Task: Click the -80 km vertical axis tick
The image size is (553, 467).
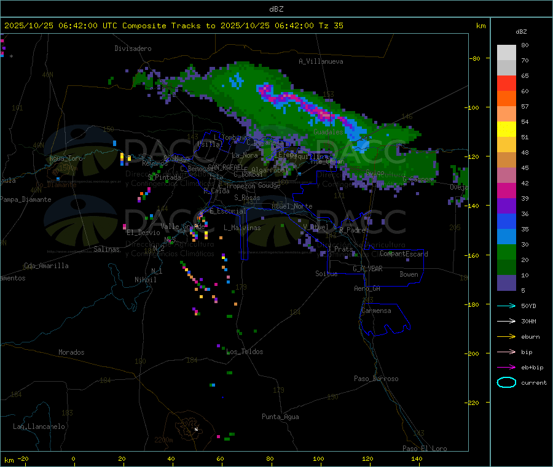Action: [475, 58]
